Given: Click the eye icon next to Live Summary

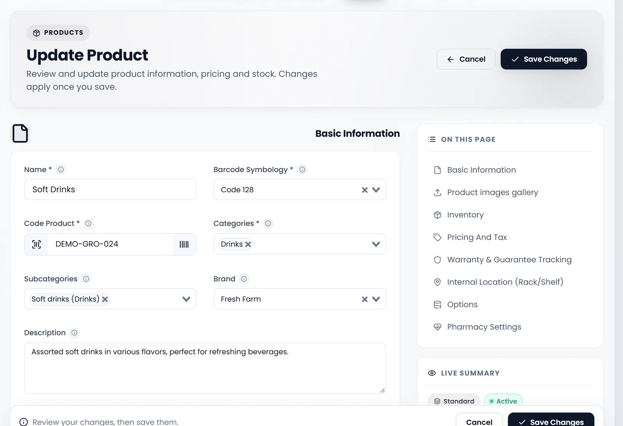Looking at the screenshot, I should (x=432, y=373).
